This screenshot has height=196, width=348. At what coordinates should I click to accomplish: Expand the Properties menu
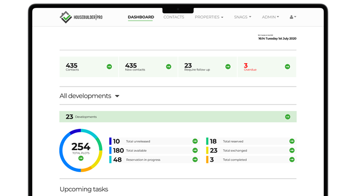click(209, 17)
